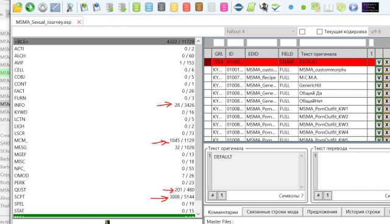Click the V button on MSMA_custommorphs row
This screenshot has width=390, height=224.
click(x=379, y=70)
